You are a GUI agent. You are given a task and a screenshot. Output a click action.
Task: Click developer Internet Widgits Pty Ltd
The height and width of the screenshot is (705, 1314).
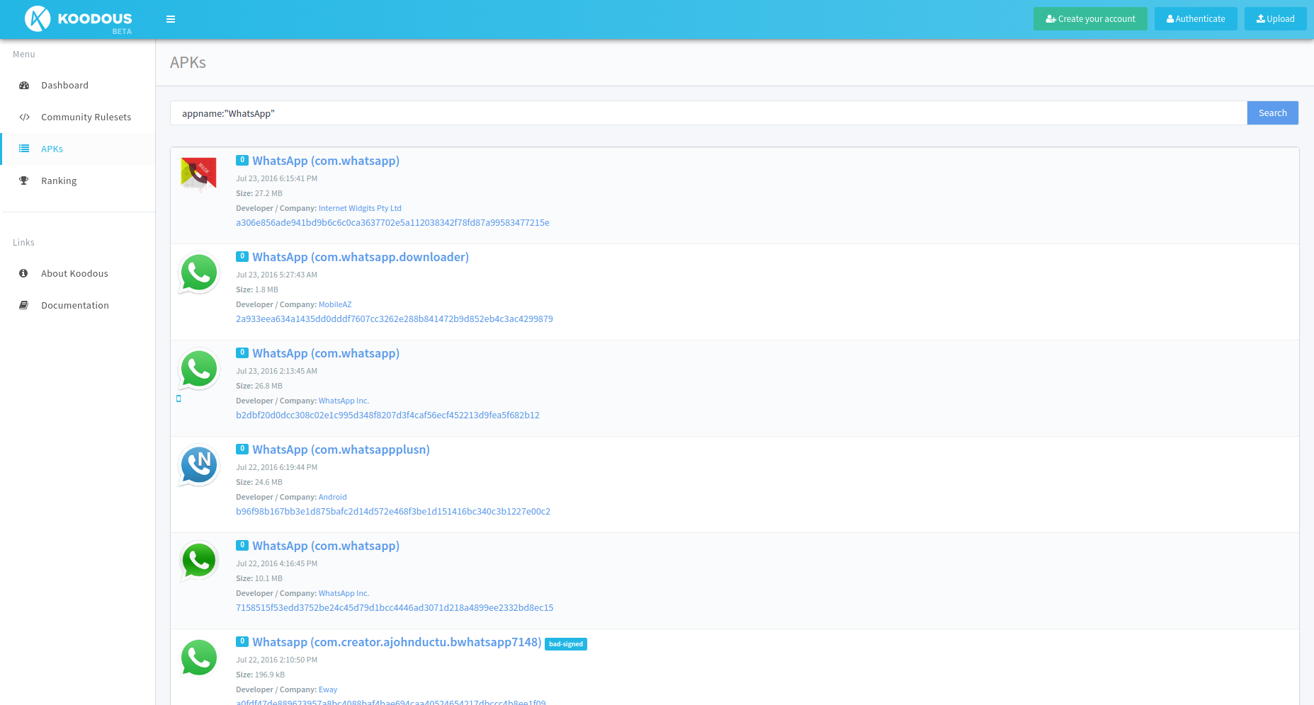(360, 208)
